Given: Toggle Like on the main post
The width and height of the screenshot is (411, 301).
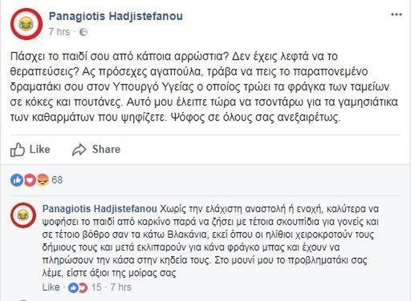Looking at the screenshot, I should 30,150.
